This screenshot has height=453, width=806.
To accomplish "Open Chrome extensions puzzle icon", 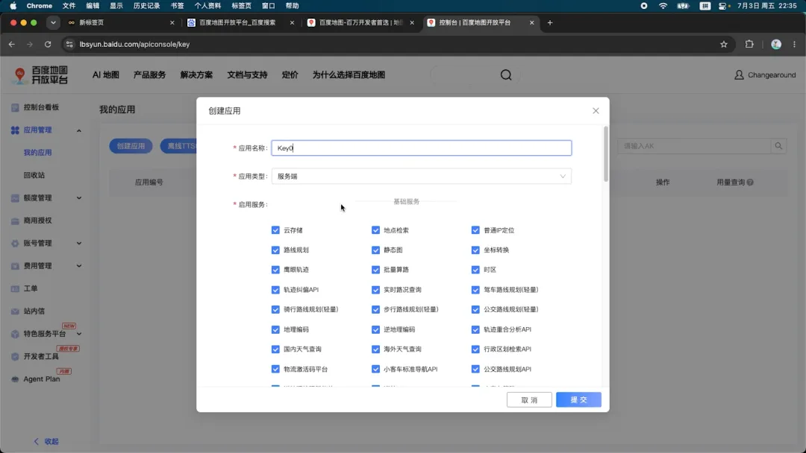I will [749, 44].
